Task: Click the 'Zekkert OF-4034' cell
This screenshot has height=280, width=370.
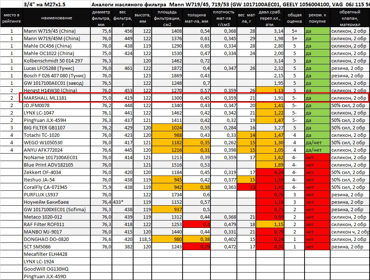Action: tap(57, 172)
